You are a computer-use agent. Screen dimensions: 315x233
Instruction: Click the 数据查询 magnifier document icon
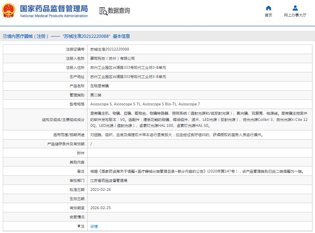pos(103,11)
